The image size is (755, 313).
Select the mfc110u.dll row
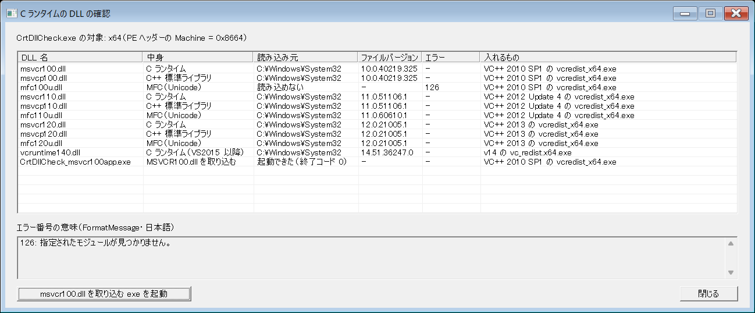click(377, 115)
